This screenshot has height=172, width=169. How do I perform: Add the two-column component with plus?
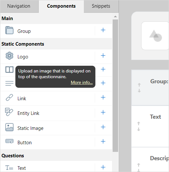[x=103, y=69]
